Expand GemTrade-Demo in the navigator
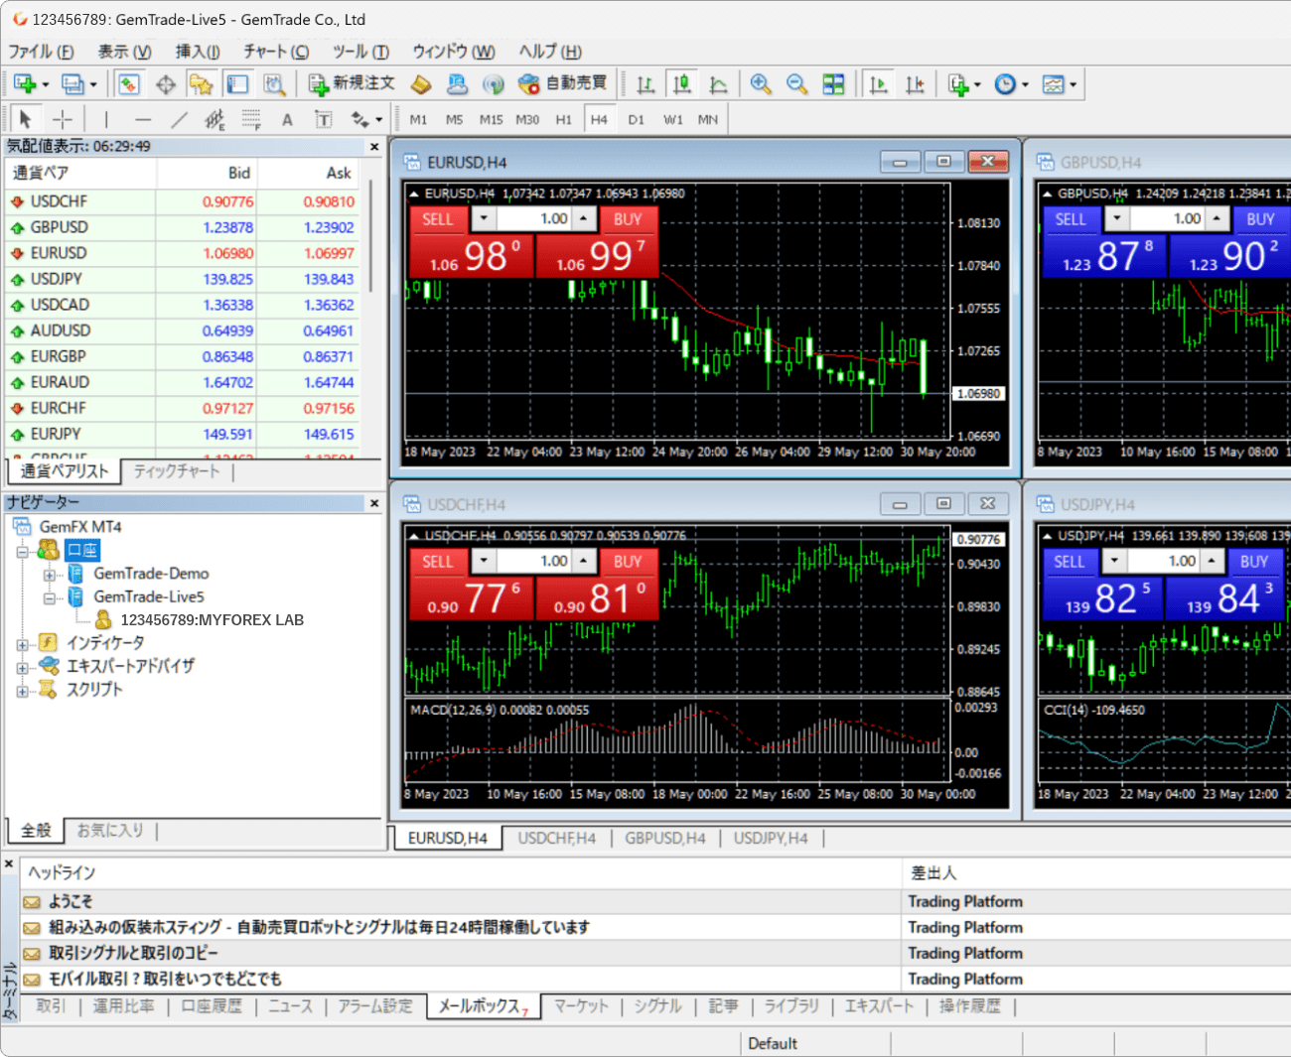This screenshot has height=1057, width=1291. pos(48,574)
